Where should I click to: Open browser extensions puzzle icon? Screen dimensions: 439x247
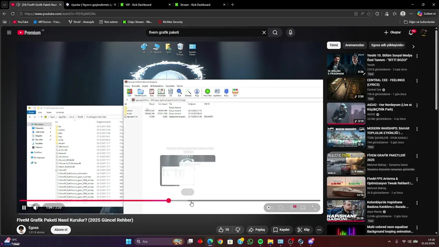click(377, 14)
